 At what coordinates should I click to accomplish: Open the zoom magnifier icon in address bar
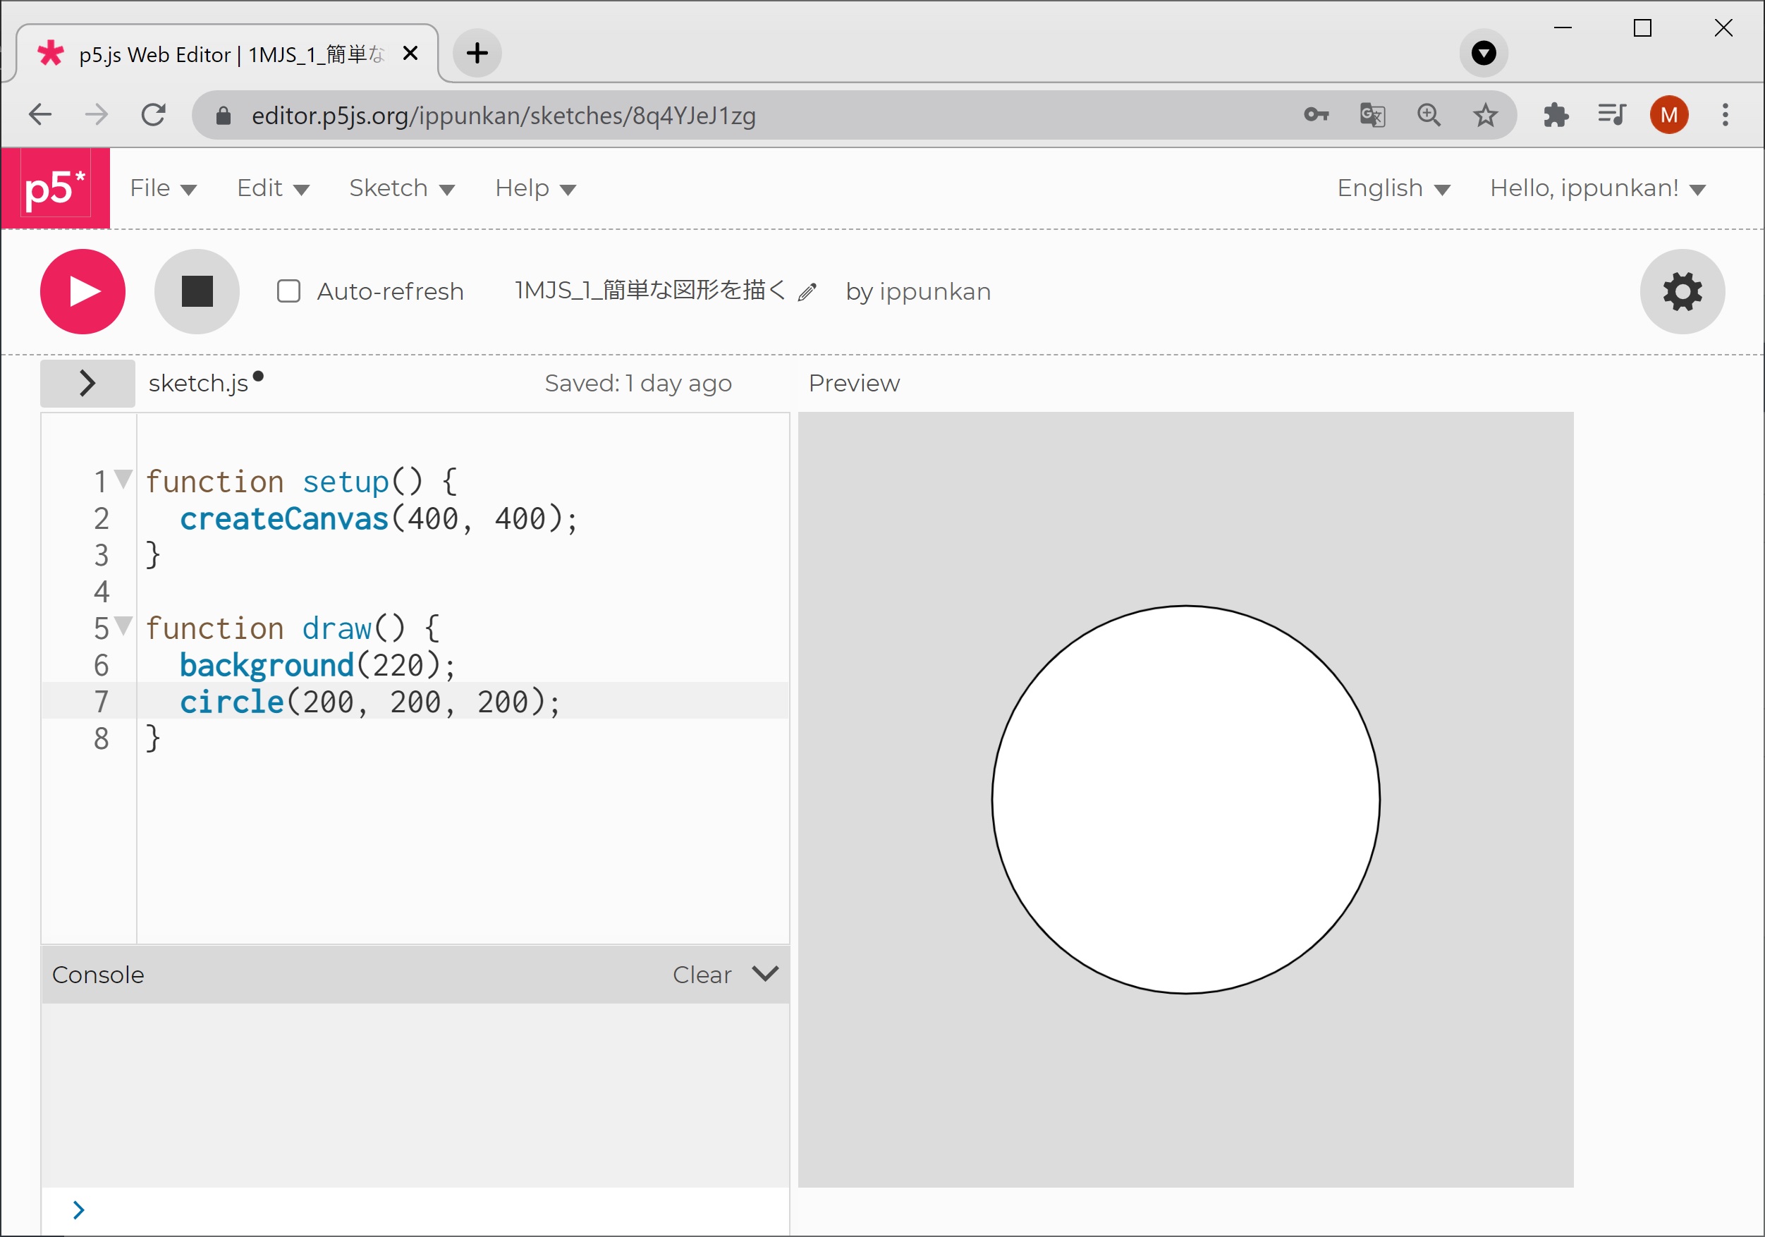1429,116
